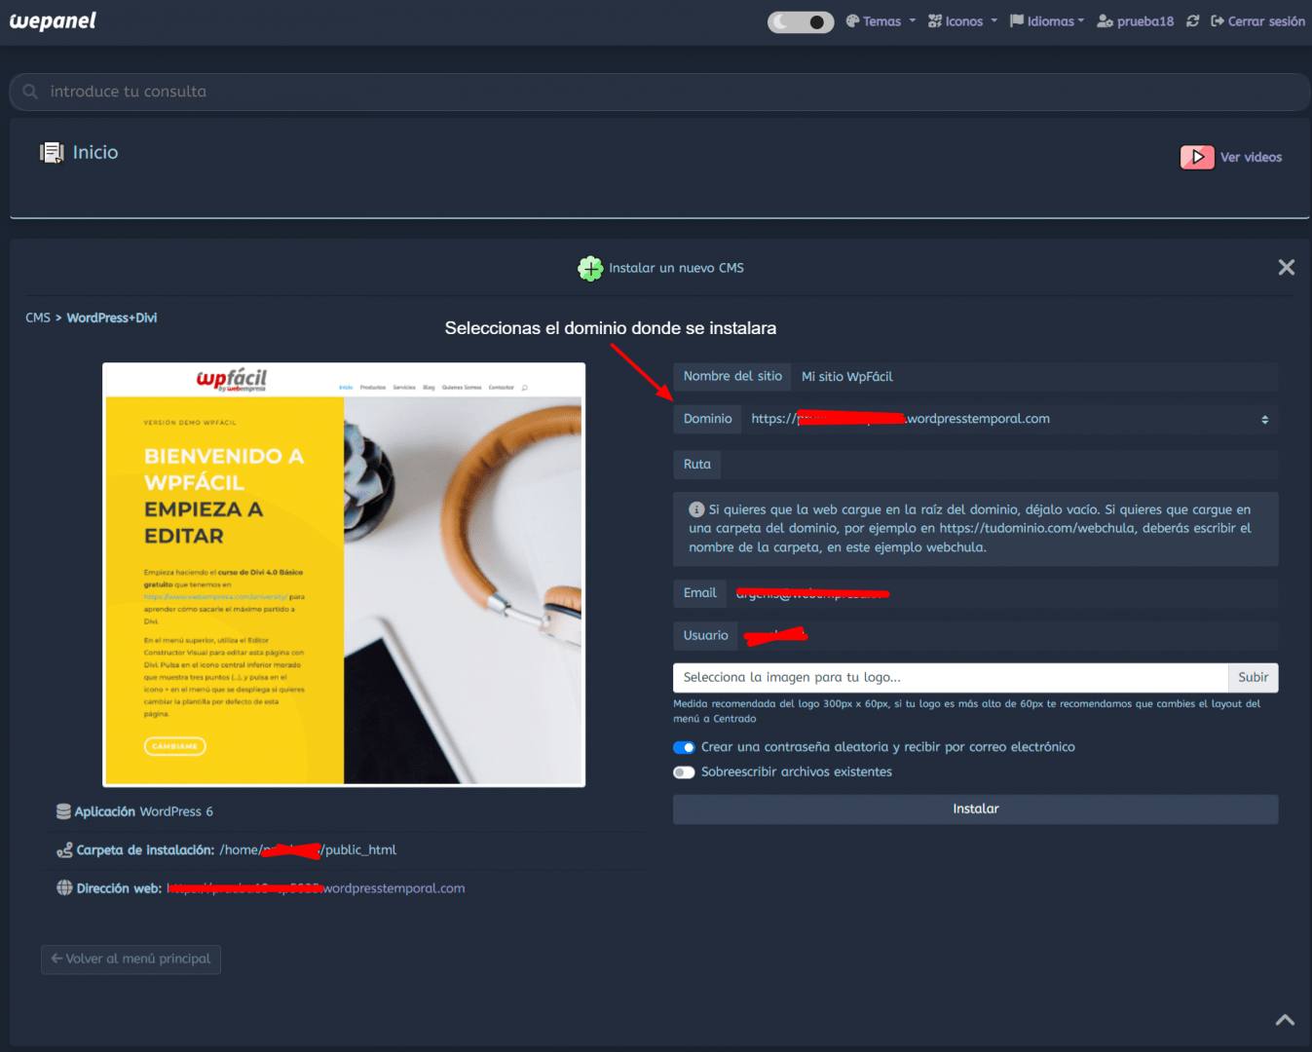Image resolution: width=1312 pixels, height=1052 pixels.
Task: Click the info icon in the path hint
Action: [696, 509]
